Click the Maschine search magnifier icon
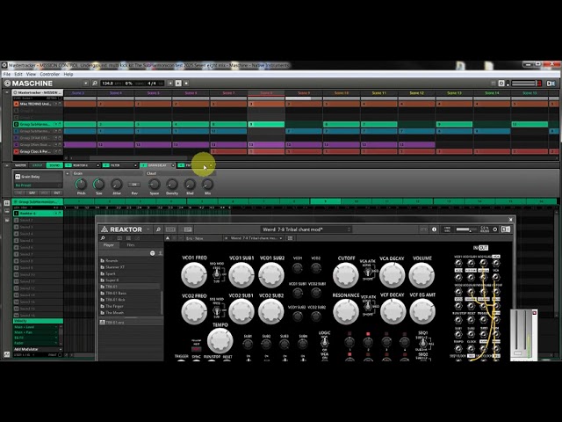Screen dimensions: 562x422 point(95,84)
